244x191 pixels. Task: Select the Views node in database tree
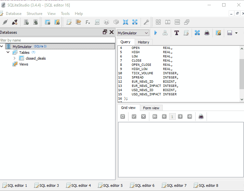click(x=24, y=64)
